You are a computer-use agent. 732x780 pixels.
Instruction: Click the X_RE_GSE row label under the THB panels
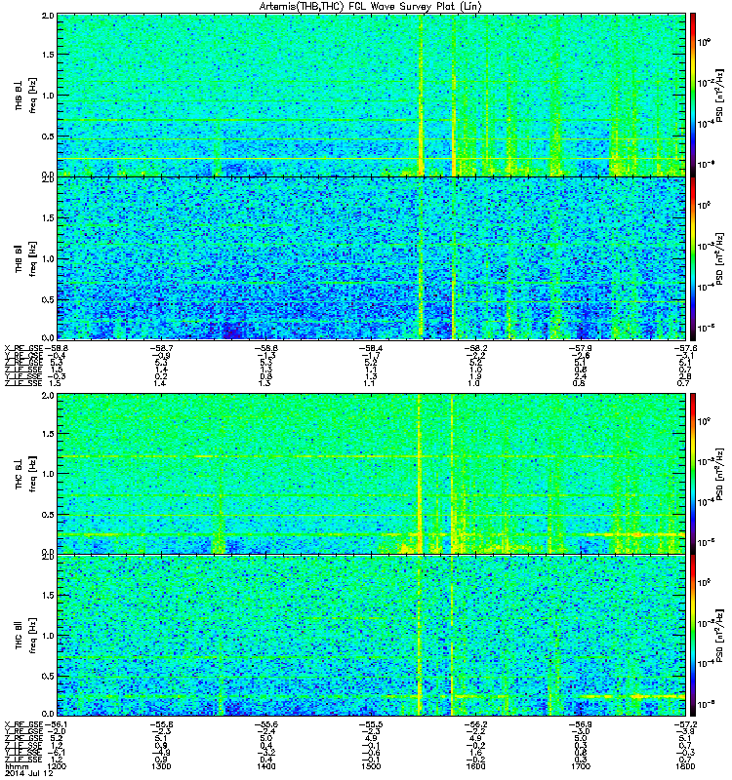pyautogui.click(x=23, y=349)
